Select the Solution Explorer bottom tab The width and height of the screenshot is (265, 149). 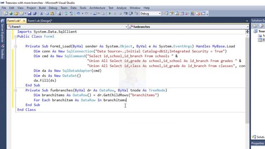point(258,137)
